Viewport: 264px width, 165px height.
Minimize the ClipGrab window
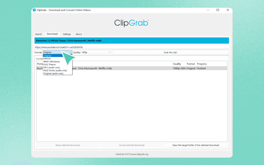208,10
